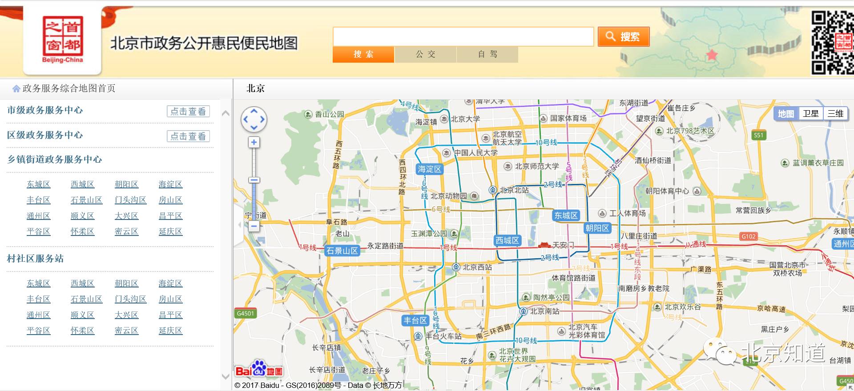This screenshot has height=391, width=854.
Task: Switch map view to 地图
Action: [786, 114]
